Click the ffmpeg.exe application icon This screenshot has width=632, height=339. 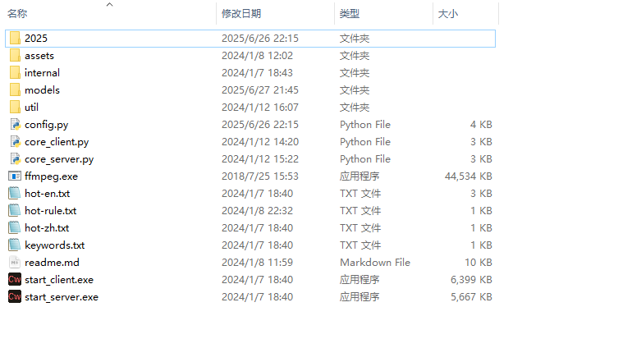tap(15, 176)
